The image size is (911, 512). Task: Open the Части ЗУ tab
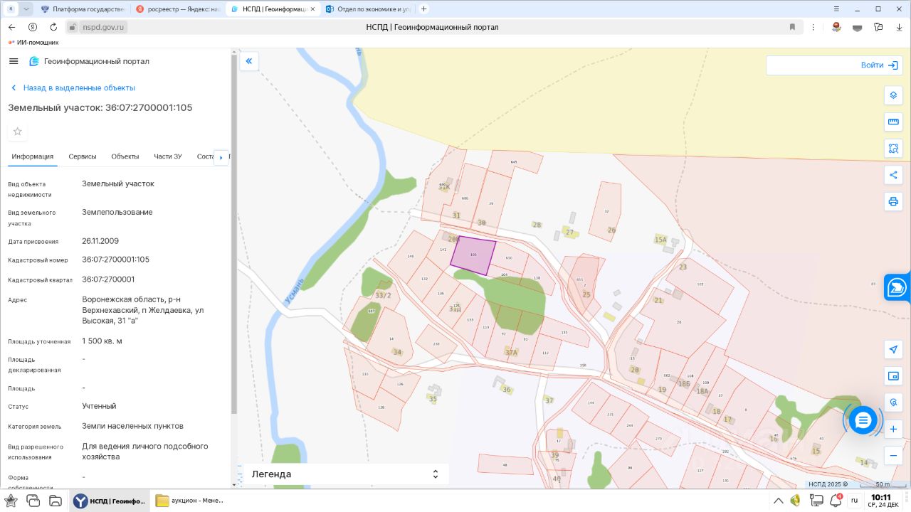tap(167, 156)
